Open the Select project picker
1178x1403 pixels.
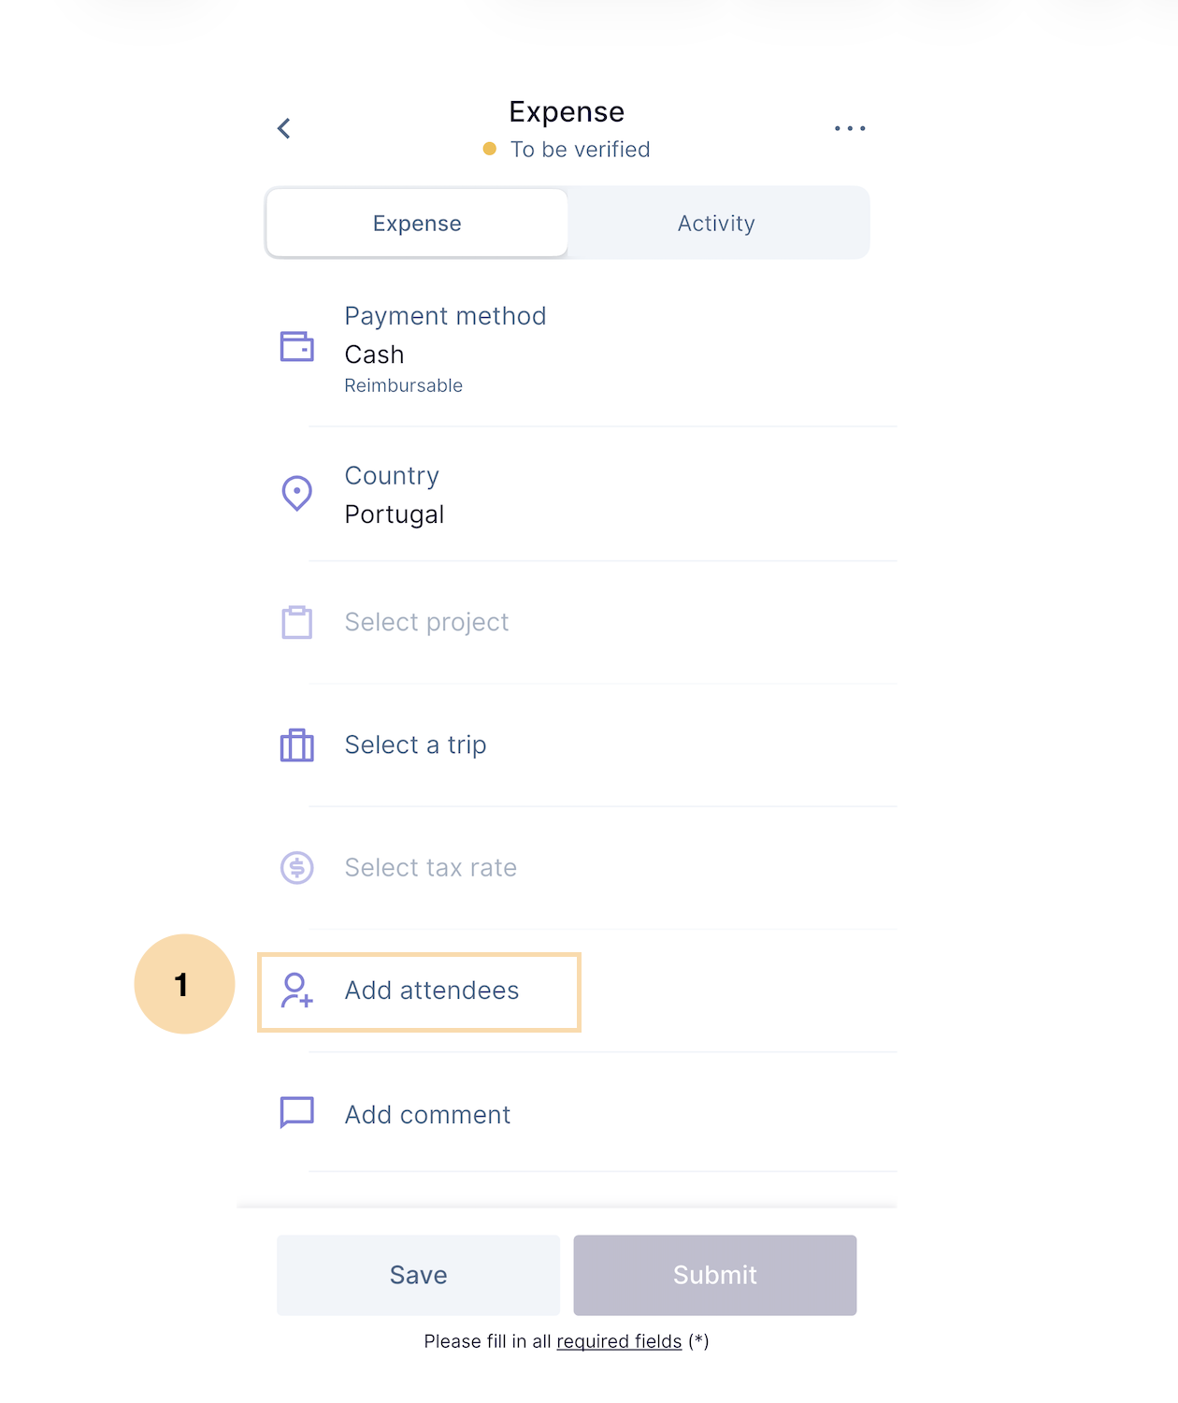pyautogui.click(x=580, y=623)
